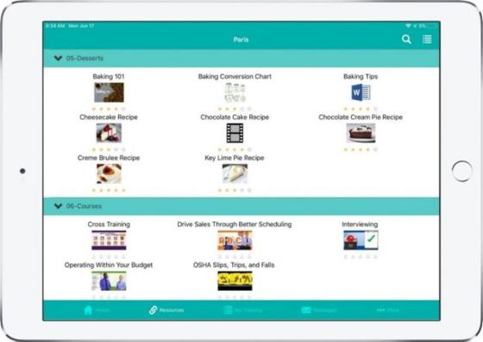
Task: Click Drive Sales Through Better Scheduling title
Action: [x=235, y=225]
